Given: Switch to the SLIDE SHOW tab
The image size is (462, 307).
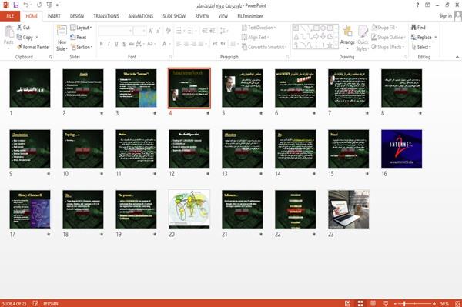Looking at the screenshot, I should [x=174, y=16].
